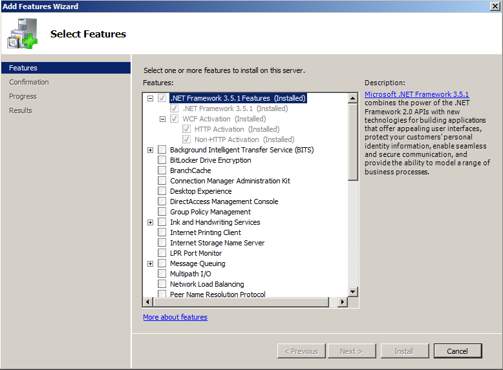Check the Network Load Balancing box

[x=162, y=284]
